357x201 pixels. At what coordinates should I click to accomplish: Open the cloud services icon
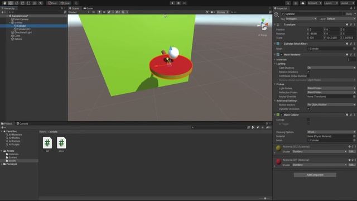tap(302, 3)
